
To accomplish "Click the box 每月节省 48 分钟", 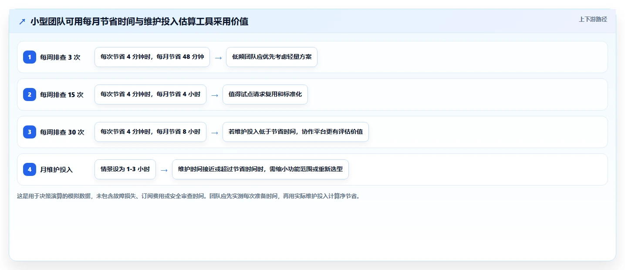I will [x=152, y=57].
